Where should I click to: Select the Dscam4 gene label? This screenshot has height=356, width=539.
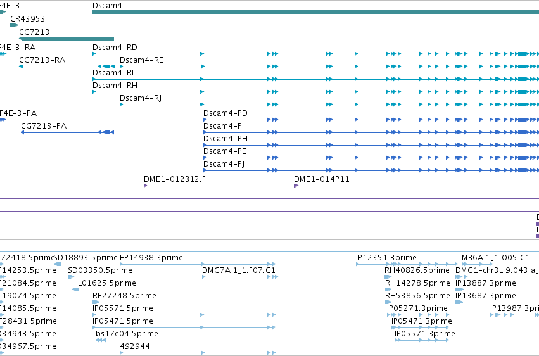coord(107,6)
